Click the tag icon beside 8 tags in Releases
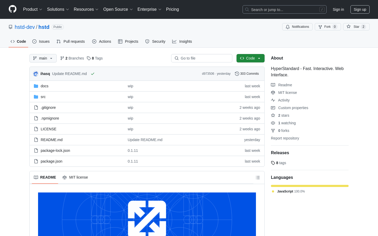Screen dimensions: 378x236 click(x=273, y=163)
